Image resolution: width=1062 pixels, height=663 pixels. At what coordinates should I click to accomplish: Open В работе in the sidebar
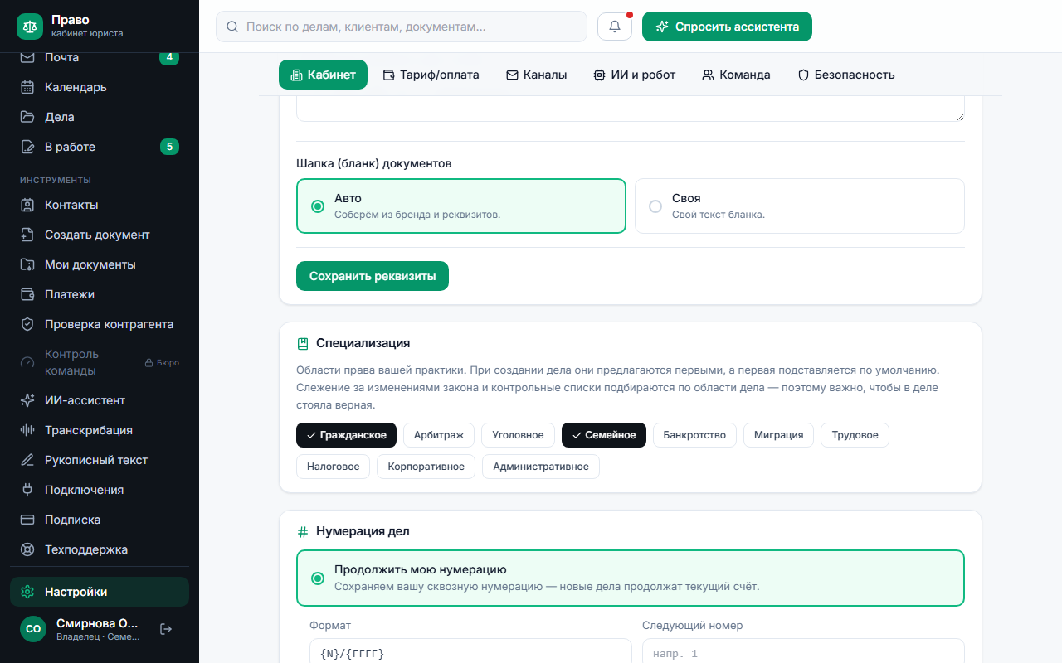tap(100, 147)
